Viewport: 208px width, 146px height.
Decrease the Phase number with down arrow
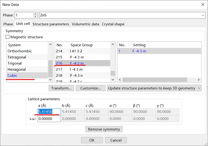pos(36,17)
